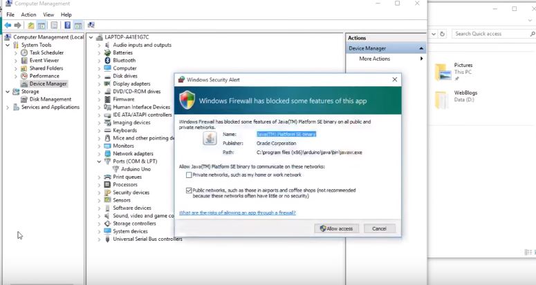Select Task Scheduler clock icon

24,52
